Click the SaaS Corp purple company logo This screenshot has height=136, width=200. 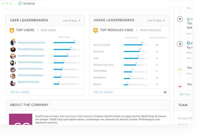21,119
